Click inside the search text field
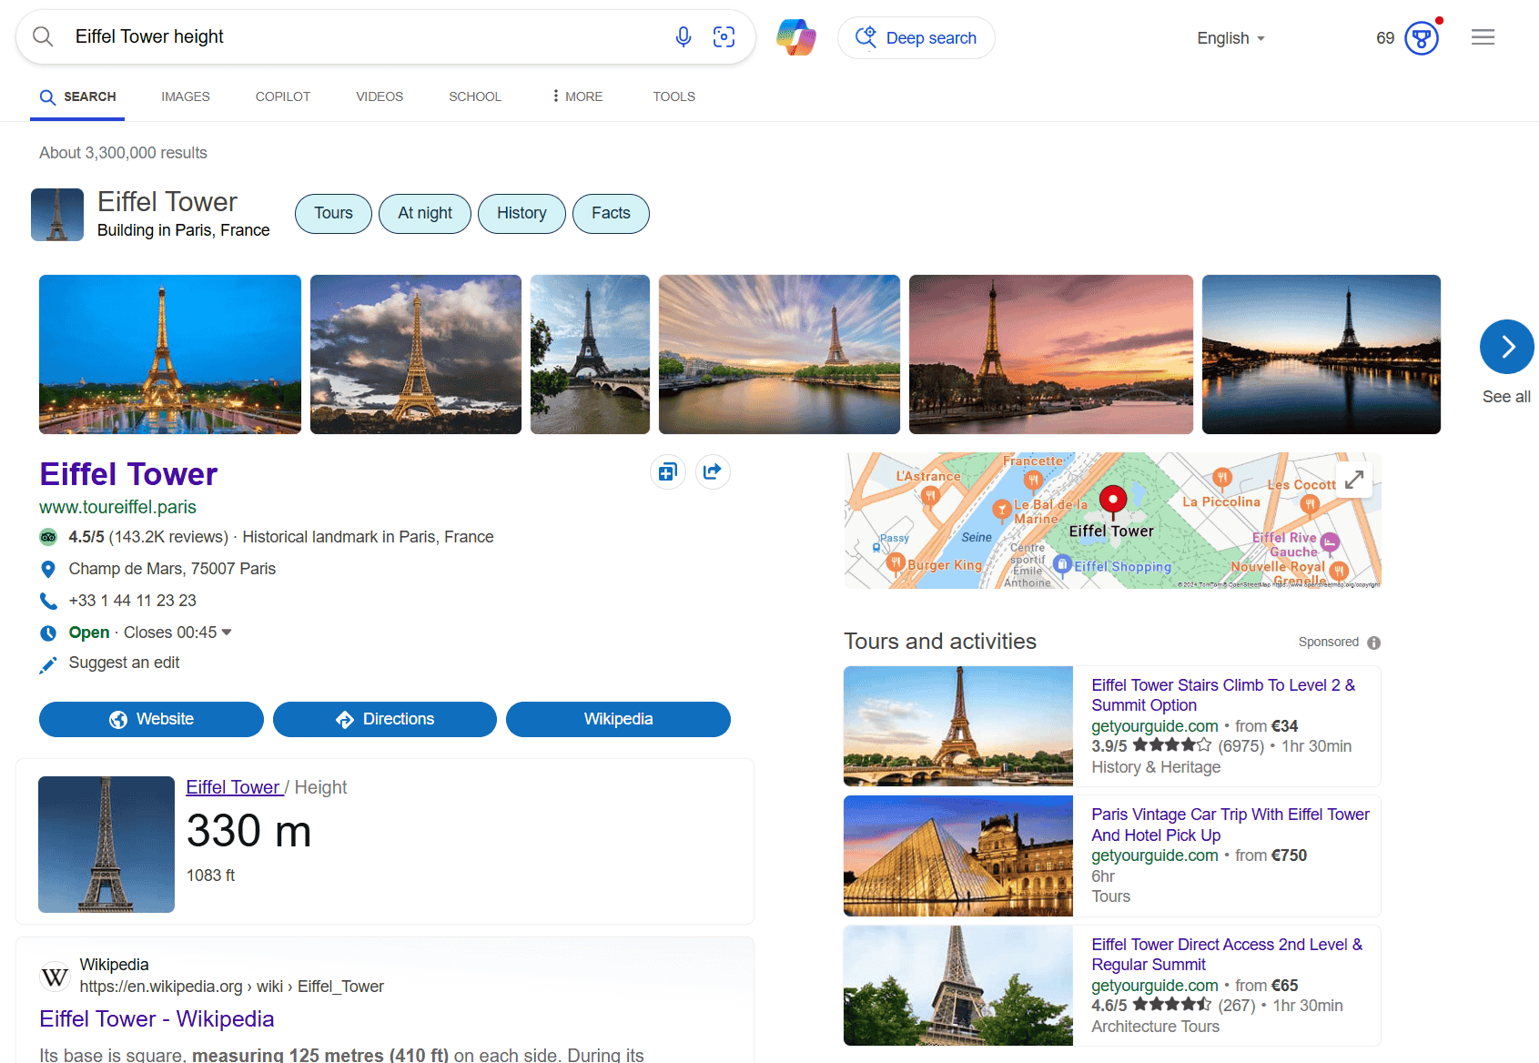The width and height of the screenshot is (1539, 1063). (364, 36)
